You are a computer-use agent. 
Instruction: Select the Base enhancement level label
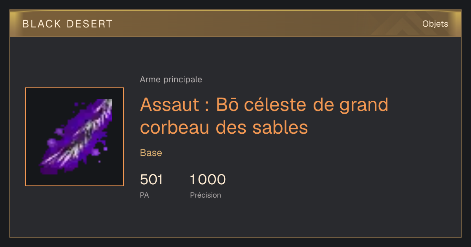[x=151, y=153]
